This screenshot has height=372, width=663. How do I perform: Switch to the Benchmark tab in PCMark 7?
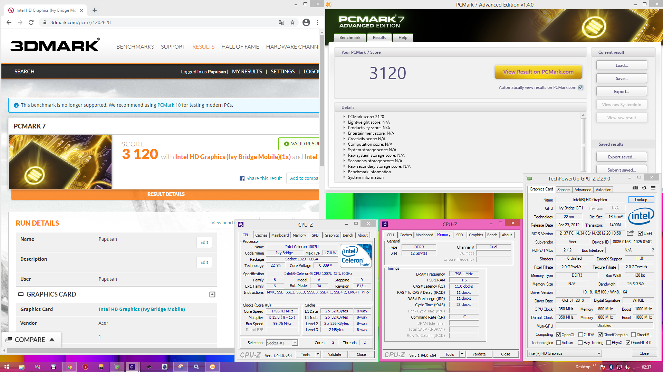pos(350,38)
